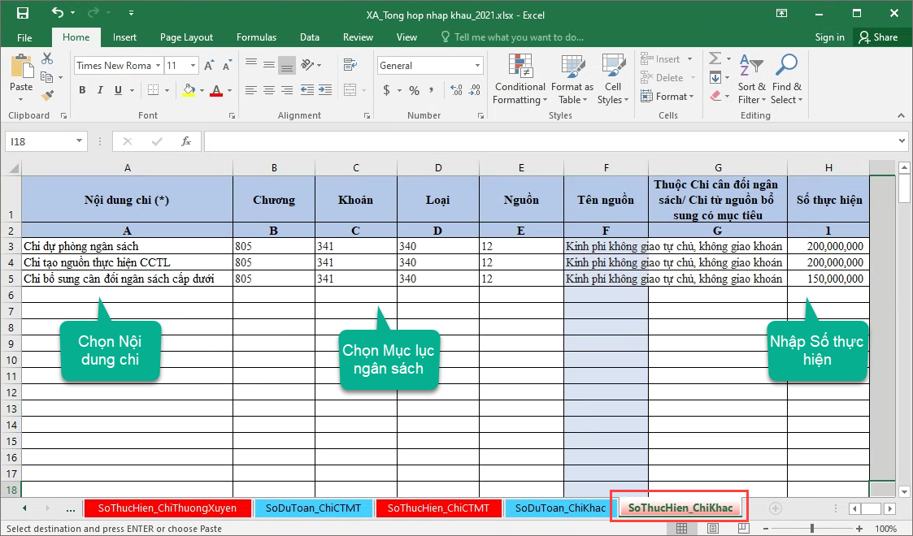Screen dimensions: 913x536
Task: Click the Sort & Filter icon
Action: tap(751, 80)
